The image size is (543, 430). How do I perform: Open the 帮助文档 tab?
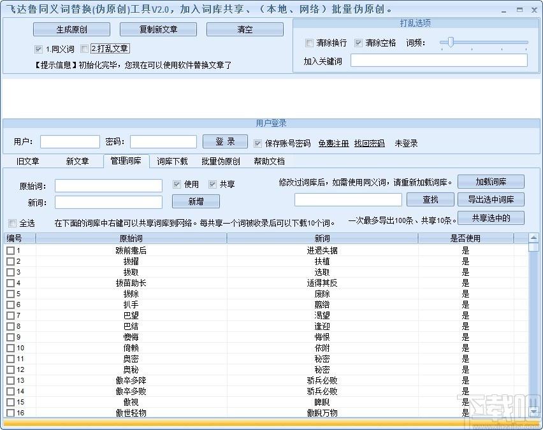click(x=269, y=161)
